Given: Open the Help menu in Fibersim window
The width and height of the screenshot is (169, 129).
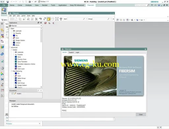Looking at the screenshot, I should pos(33,16).
